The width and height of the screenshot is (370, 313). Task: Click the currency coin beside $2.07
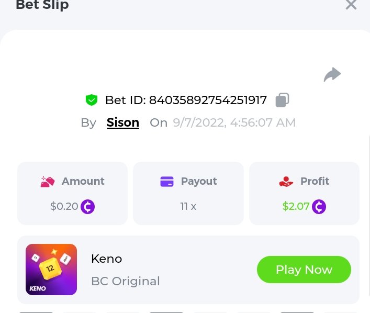(319, 207)
